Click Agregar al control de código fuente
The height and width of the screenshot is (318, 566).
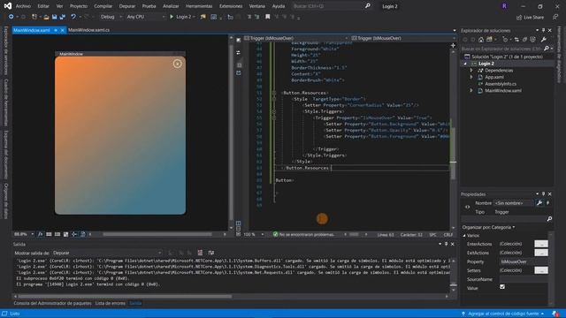[503, 314]
